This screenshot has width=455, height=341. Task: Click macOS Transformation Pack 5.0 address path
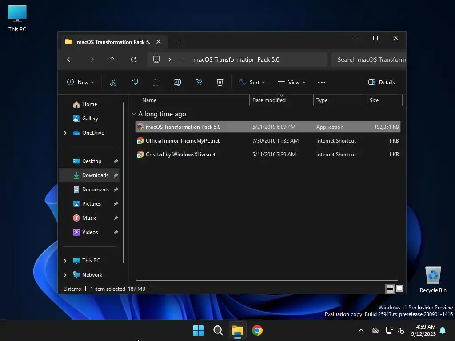click(236, 59)
